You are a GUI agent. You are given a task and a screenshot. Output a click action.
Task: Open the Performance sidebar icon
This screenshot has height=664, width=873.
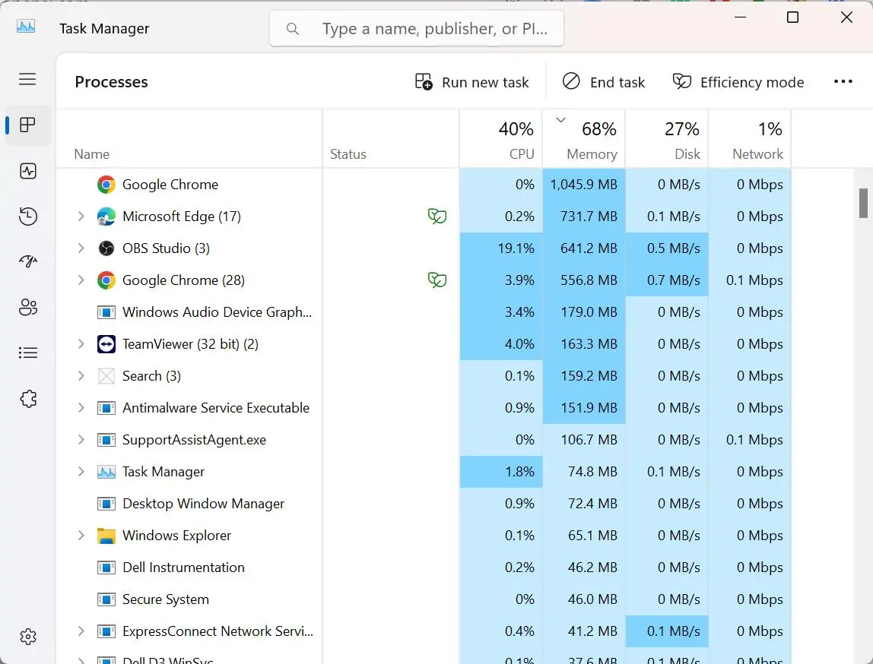(28, 171)
